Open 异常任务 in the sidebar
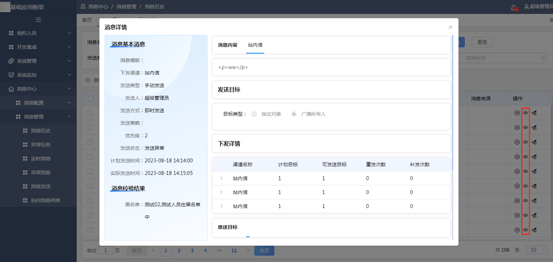This screenshot has height=262, width=553. click(x=41, y=145)
